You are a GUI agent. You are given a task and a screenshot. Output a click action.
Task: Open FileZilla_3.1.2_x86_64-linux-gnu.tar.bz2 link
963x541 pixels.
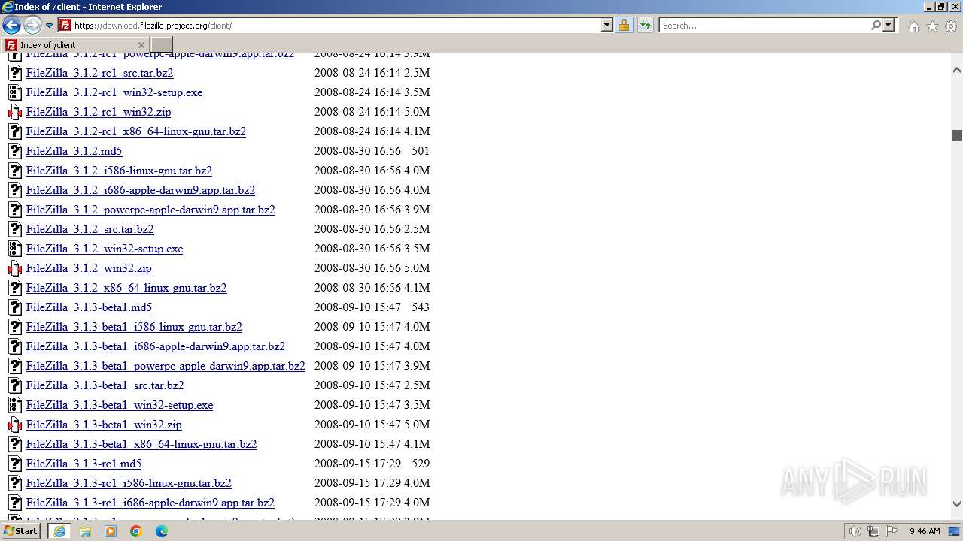[x=126, y=288]
